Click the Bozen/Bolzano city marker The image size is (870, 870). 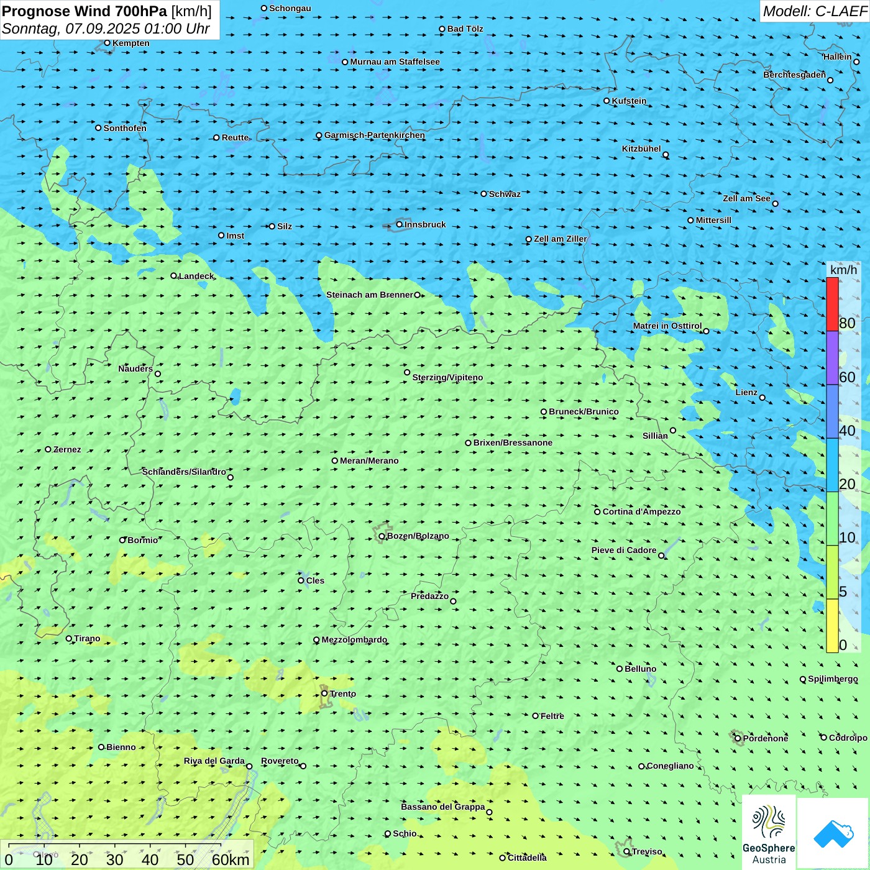click(x=382, y=536)
